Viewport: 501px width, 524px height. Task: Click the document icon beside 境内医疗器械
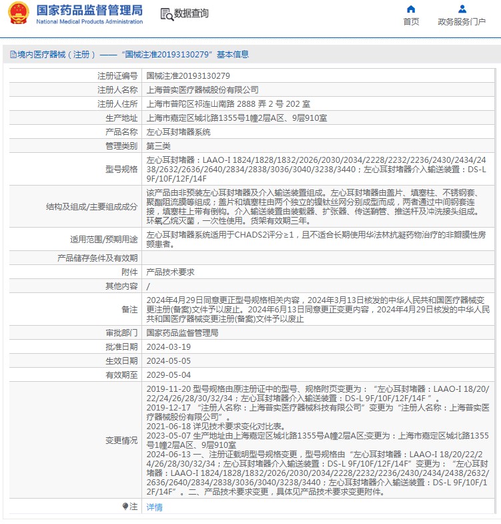13,55
